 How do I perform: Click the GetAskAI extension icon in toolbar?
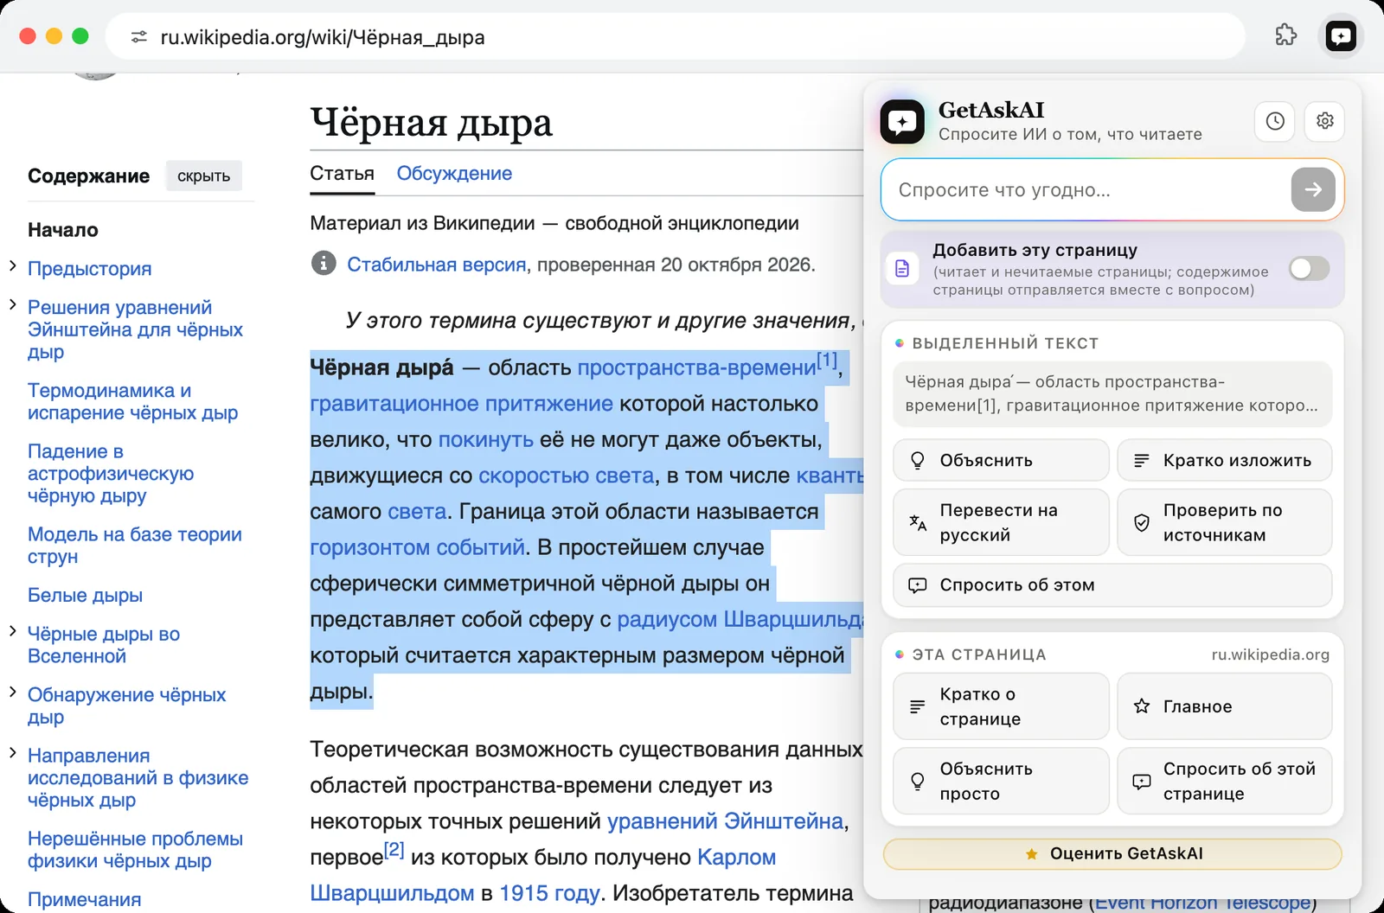[1341, 36]
